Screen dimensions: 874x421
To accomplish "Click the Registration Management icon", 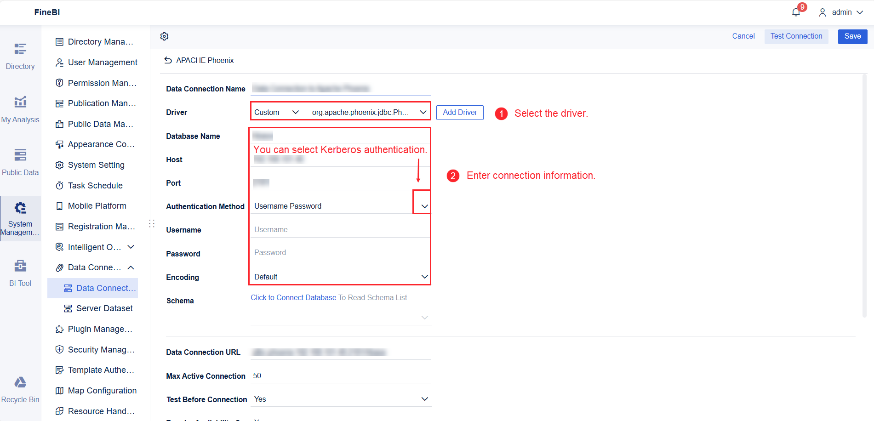I will pyautogui.click(x=59, y=227).
